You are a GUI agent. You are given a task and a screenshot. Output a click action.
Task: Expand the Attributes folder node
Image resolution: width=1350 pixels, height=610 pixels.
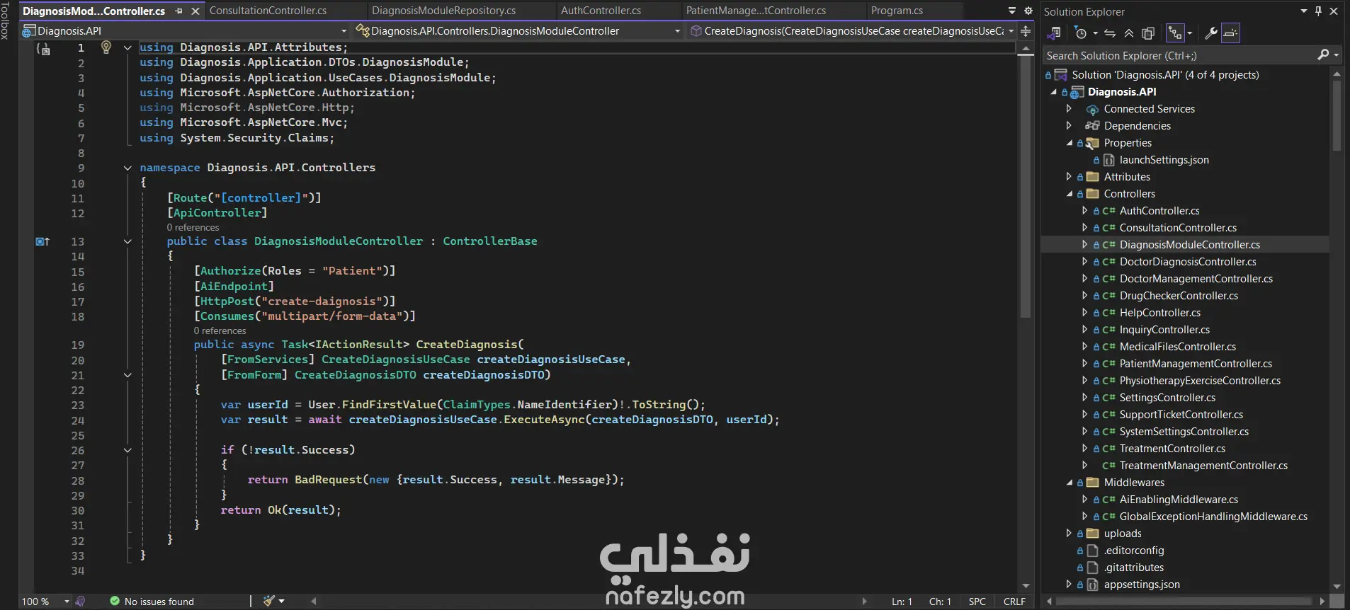[1070, 177]
